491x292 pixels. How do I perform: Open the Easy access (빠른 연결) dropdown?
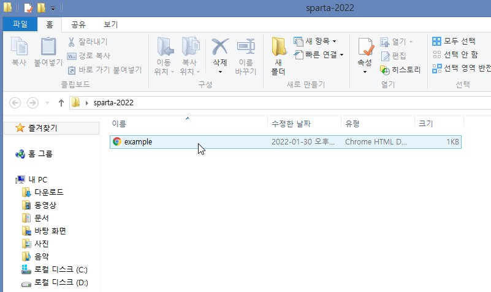(319, 54)
